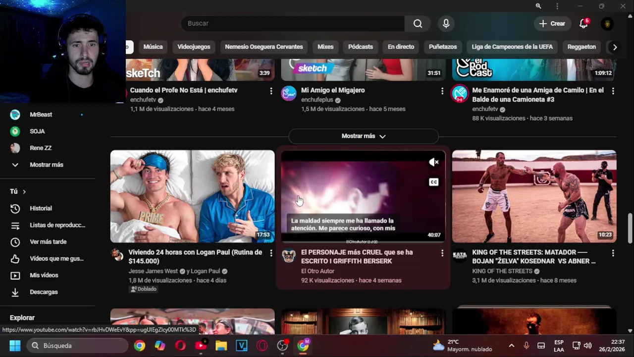Click the enchufeplus channel avatar
This screenshot has height=357, width=634.
pyautogui.click(x=289, y=93)
